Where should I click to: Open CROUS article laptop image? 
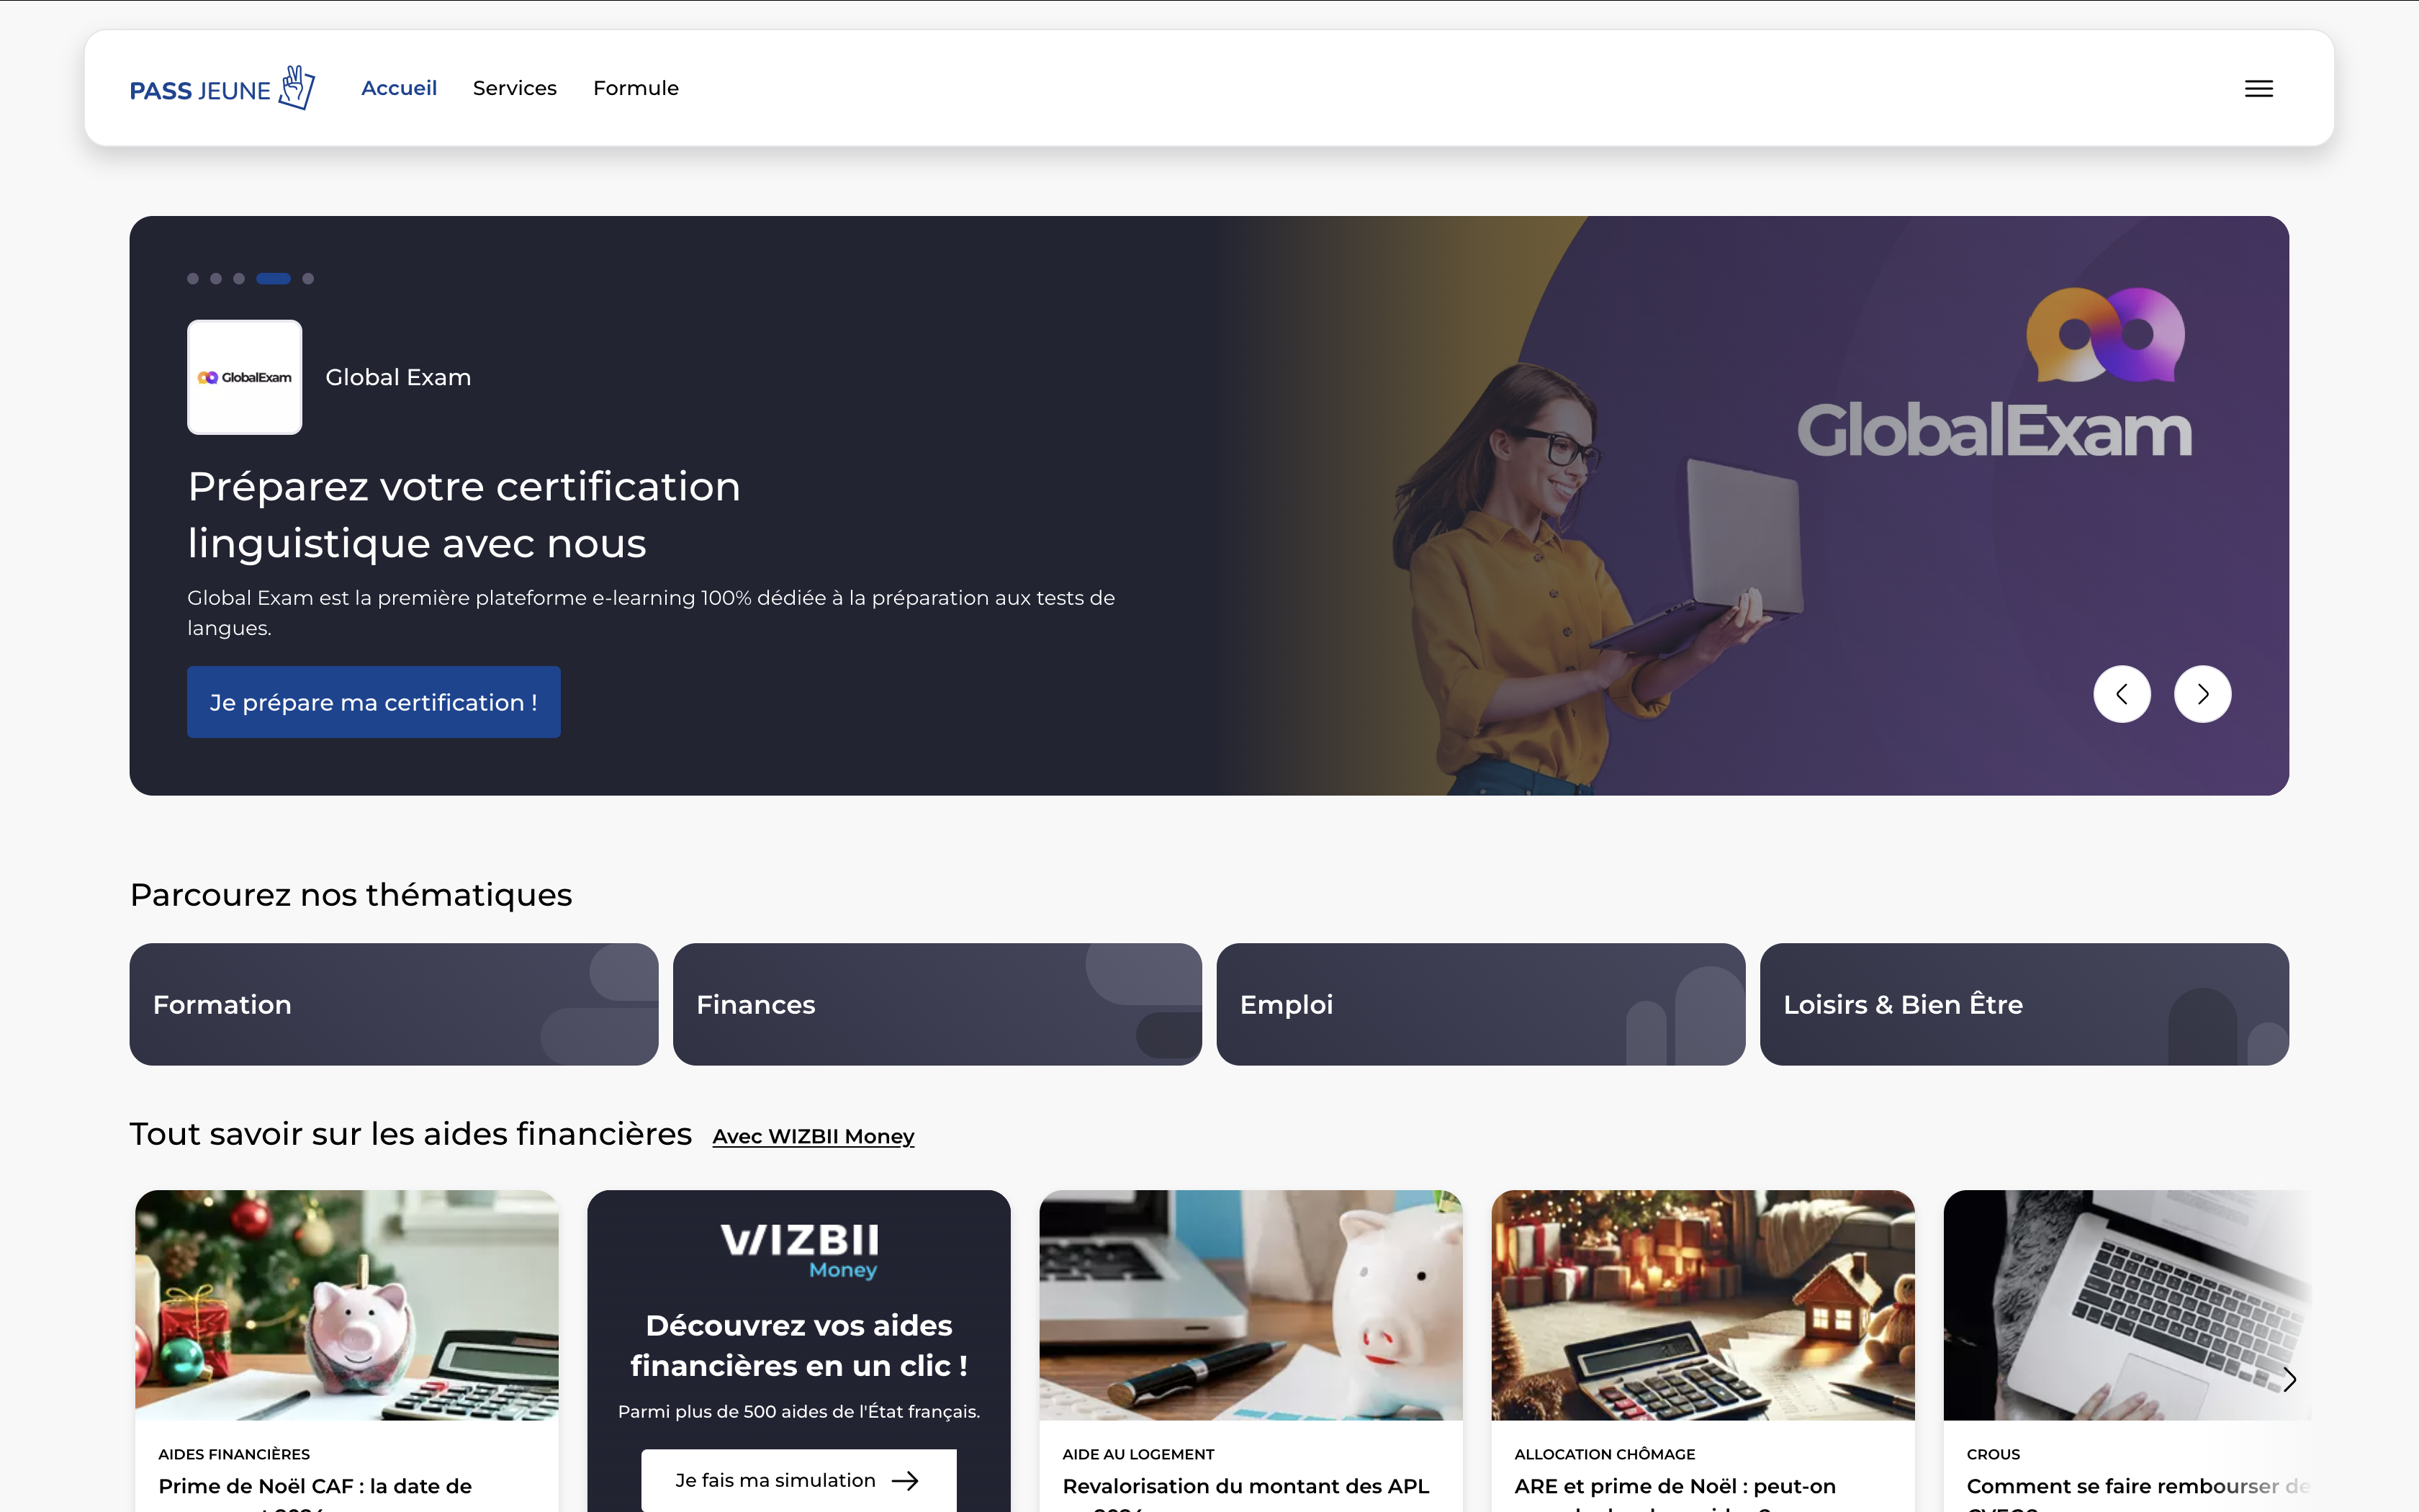click(x=2127, y=1305)
